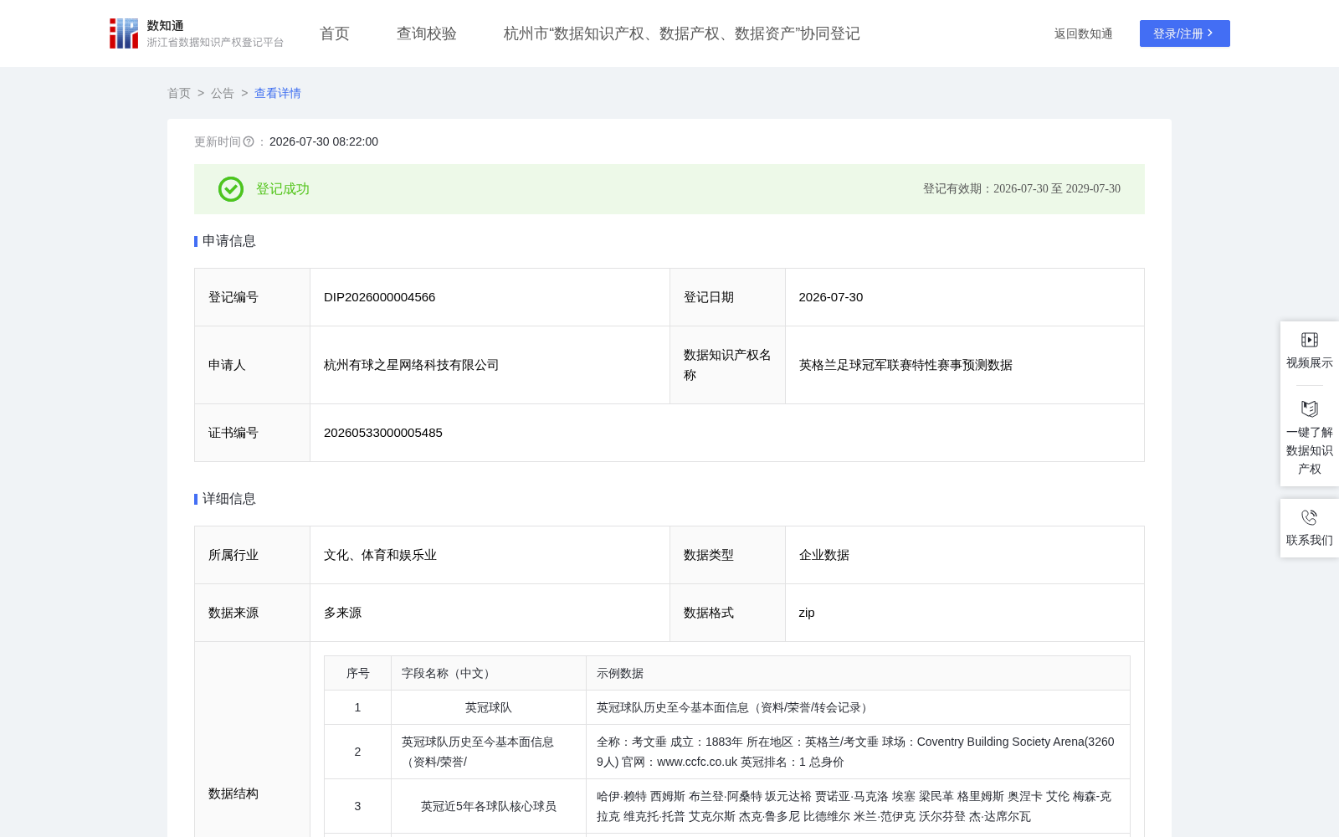Click the 登记成功 status text
This screenshot has height=837, width=1339.
pos(283,189)
